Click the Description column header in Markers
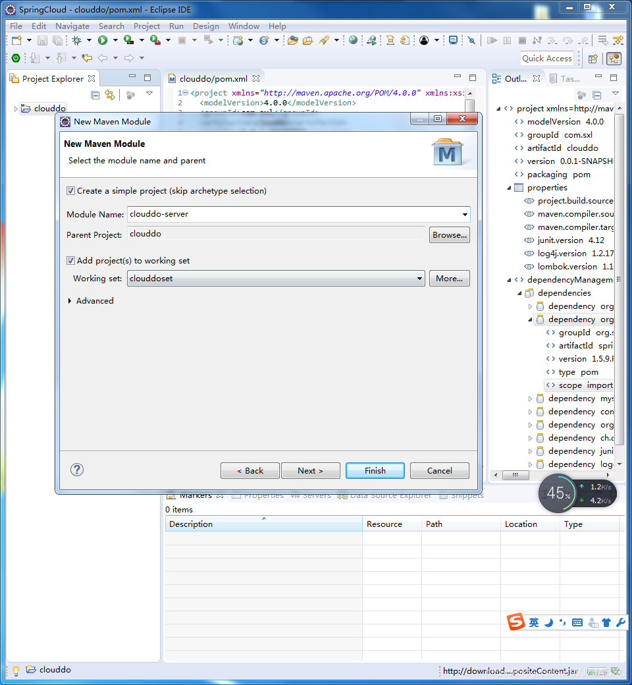The image size is (632, 685). [263, 524]
